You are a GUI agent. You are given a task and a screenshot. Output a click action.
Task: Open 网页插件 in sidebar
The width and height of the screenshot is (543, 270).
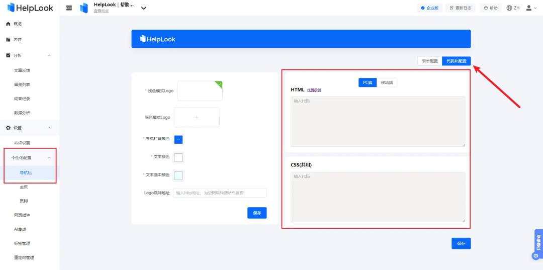click(22, 215)
